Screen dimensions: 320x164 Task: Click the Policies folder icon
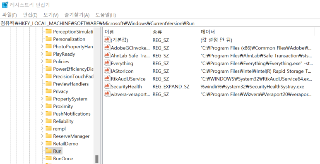pos(48,61)
